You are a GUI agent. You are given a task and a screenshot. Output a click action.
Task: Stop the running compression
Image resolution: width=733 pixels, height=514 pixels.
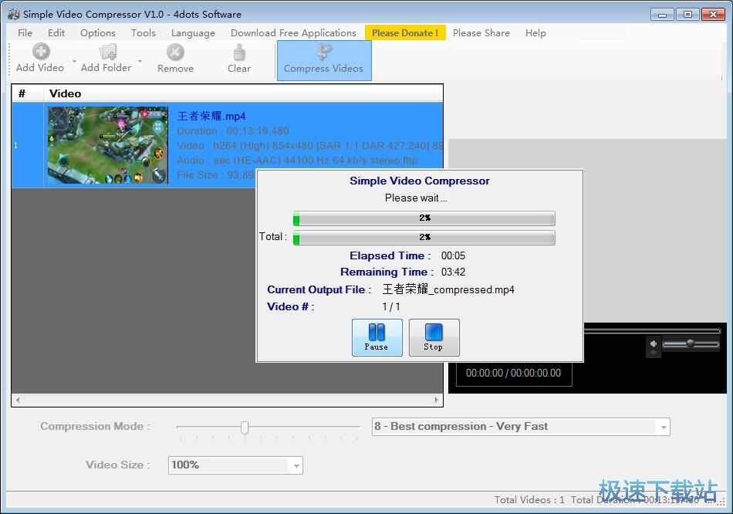pos(434,337)
